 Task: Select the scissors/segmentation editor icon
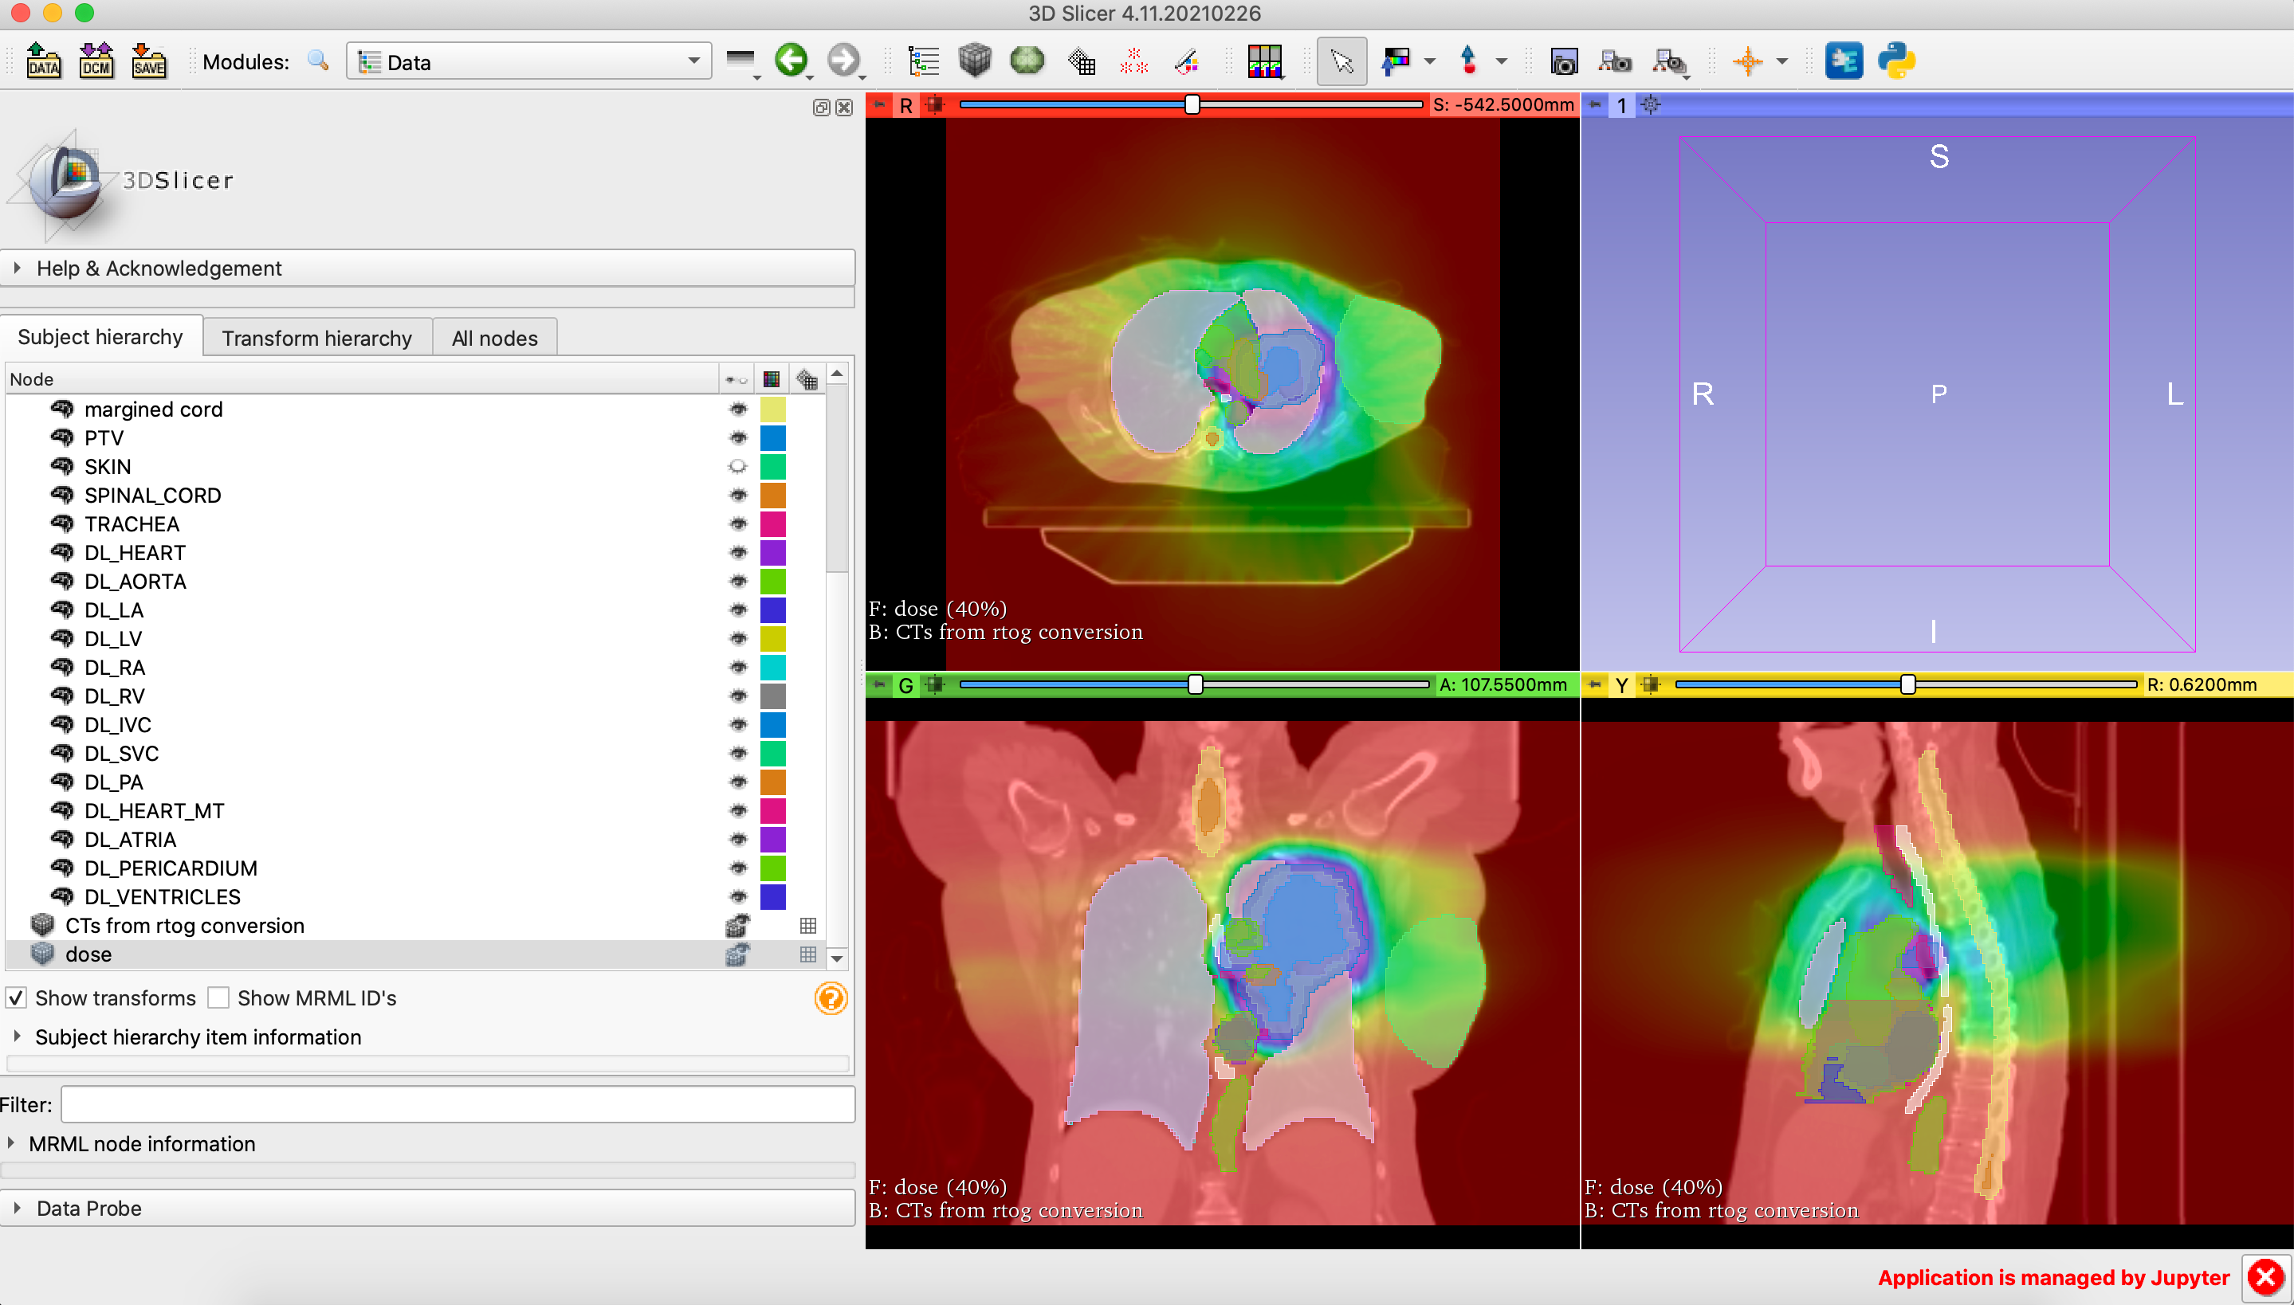[1186, 60]
